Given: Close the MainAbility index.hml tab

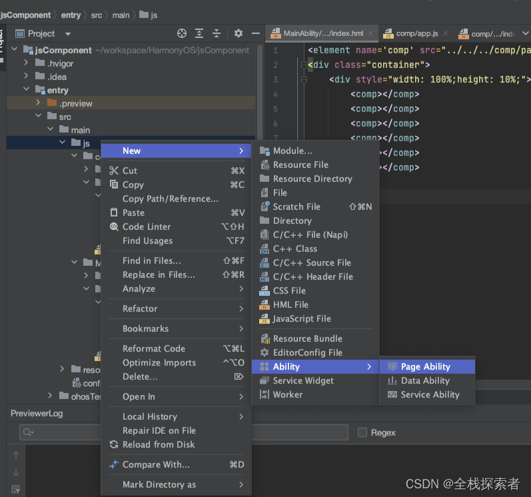Looking at the screenshot, I should (x=370, y=33).
